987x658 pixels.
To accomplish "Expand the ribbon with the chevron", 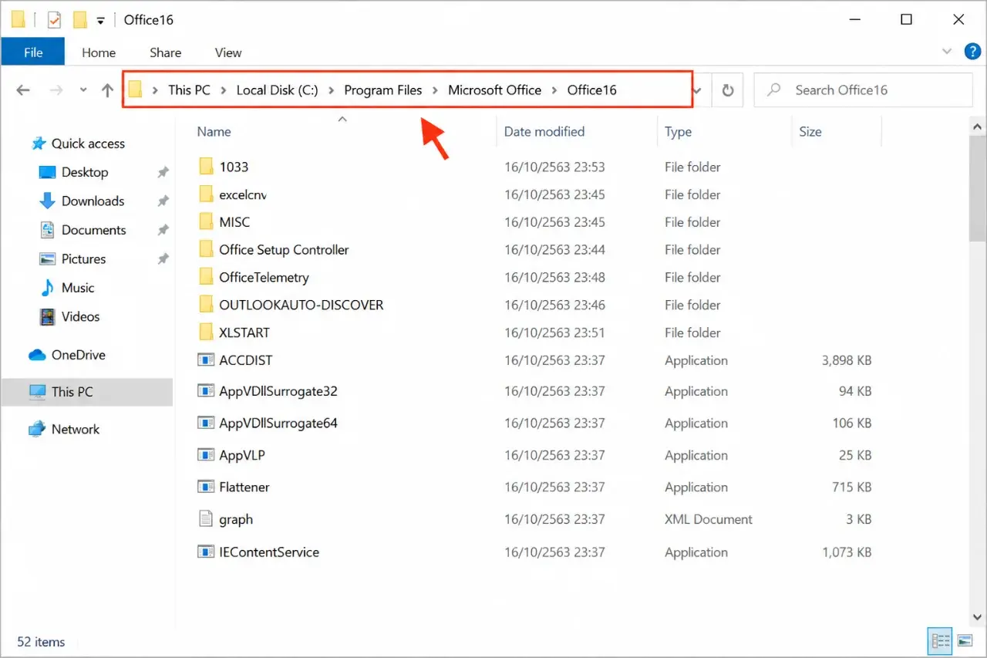I will [x=948, y=52].
